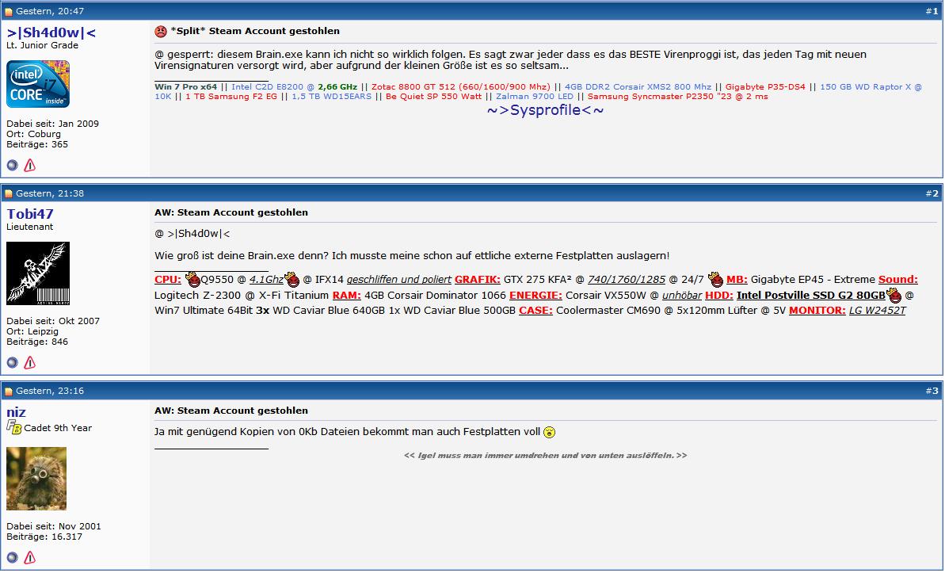Click the shocked smiley after Festplatten voll
This screenshot has width=945, height=573.
[x=549, y=433]
